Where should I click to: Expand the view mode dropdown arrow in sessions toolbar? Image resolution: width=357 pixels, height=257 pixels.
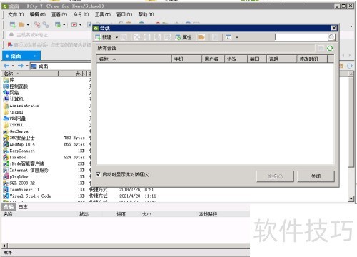point(237,37)
